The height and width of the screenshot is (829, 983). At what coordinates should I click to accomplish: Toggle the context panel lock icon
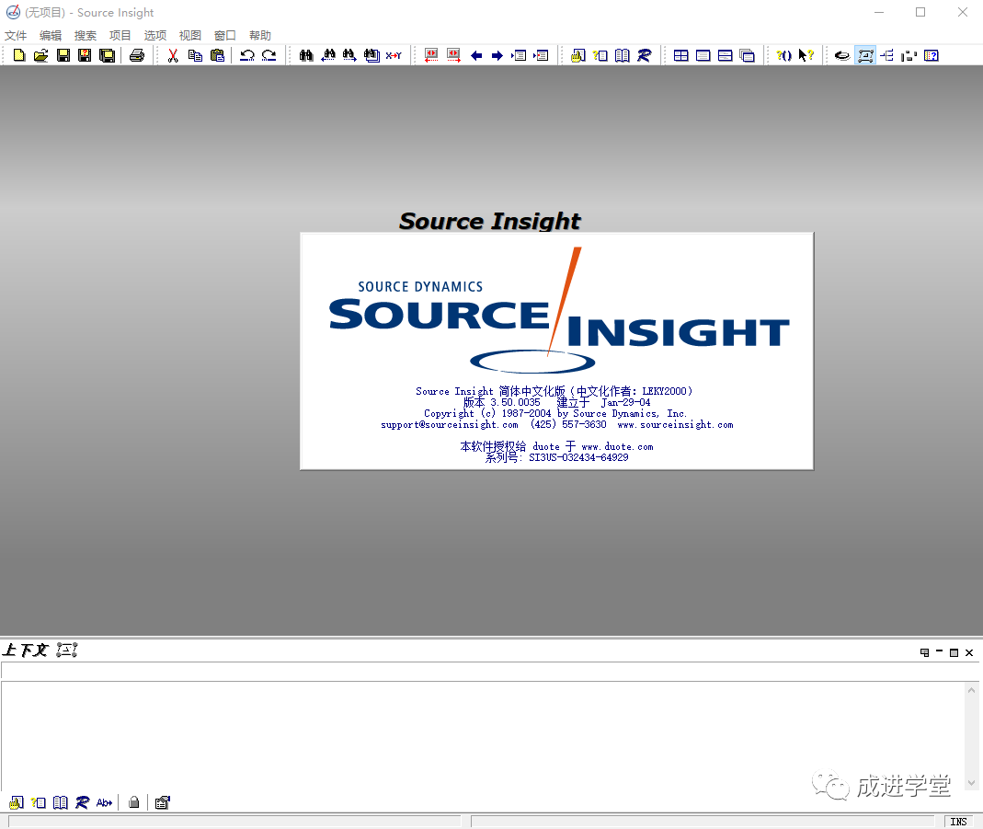[133, 802]
